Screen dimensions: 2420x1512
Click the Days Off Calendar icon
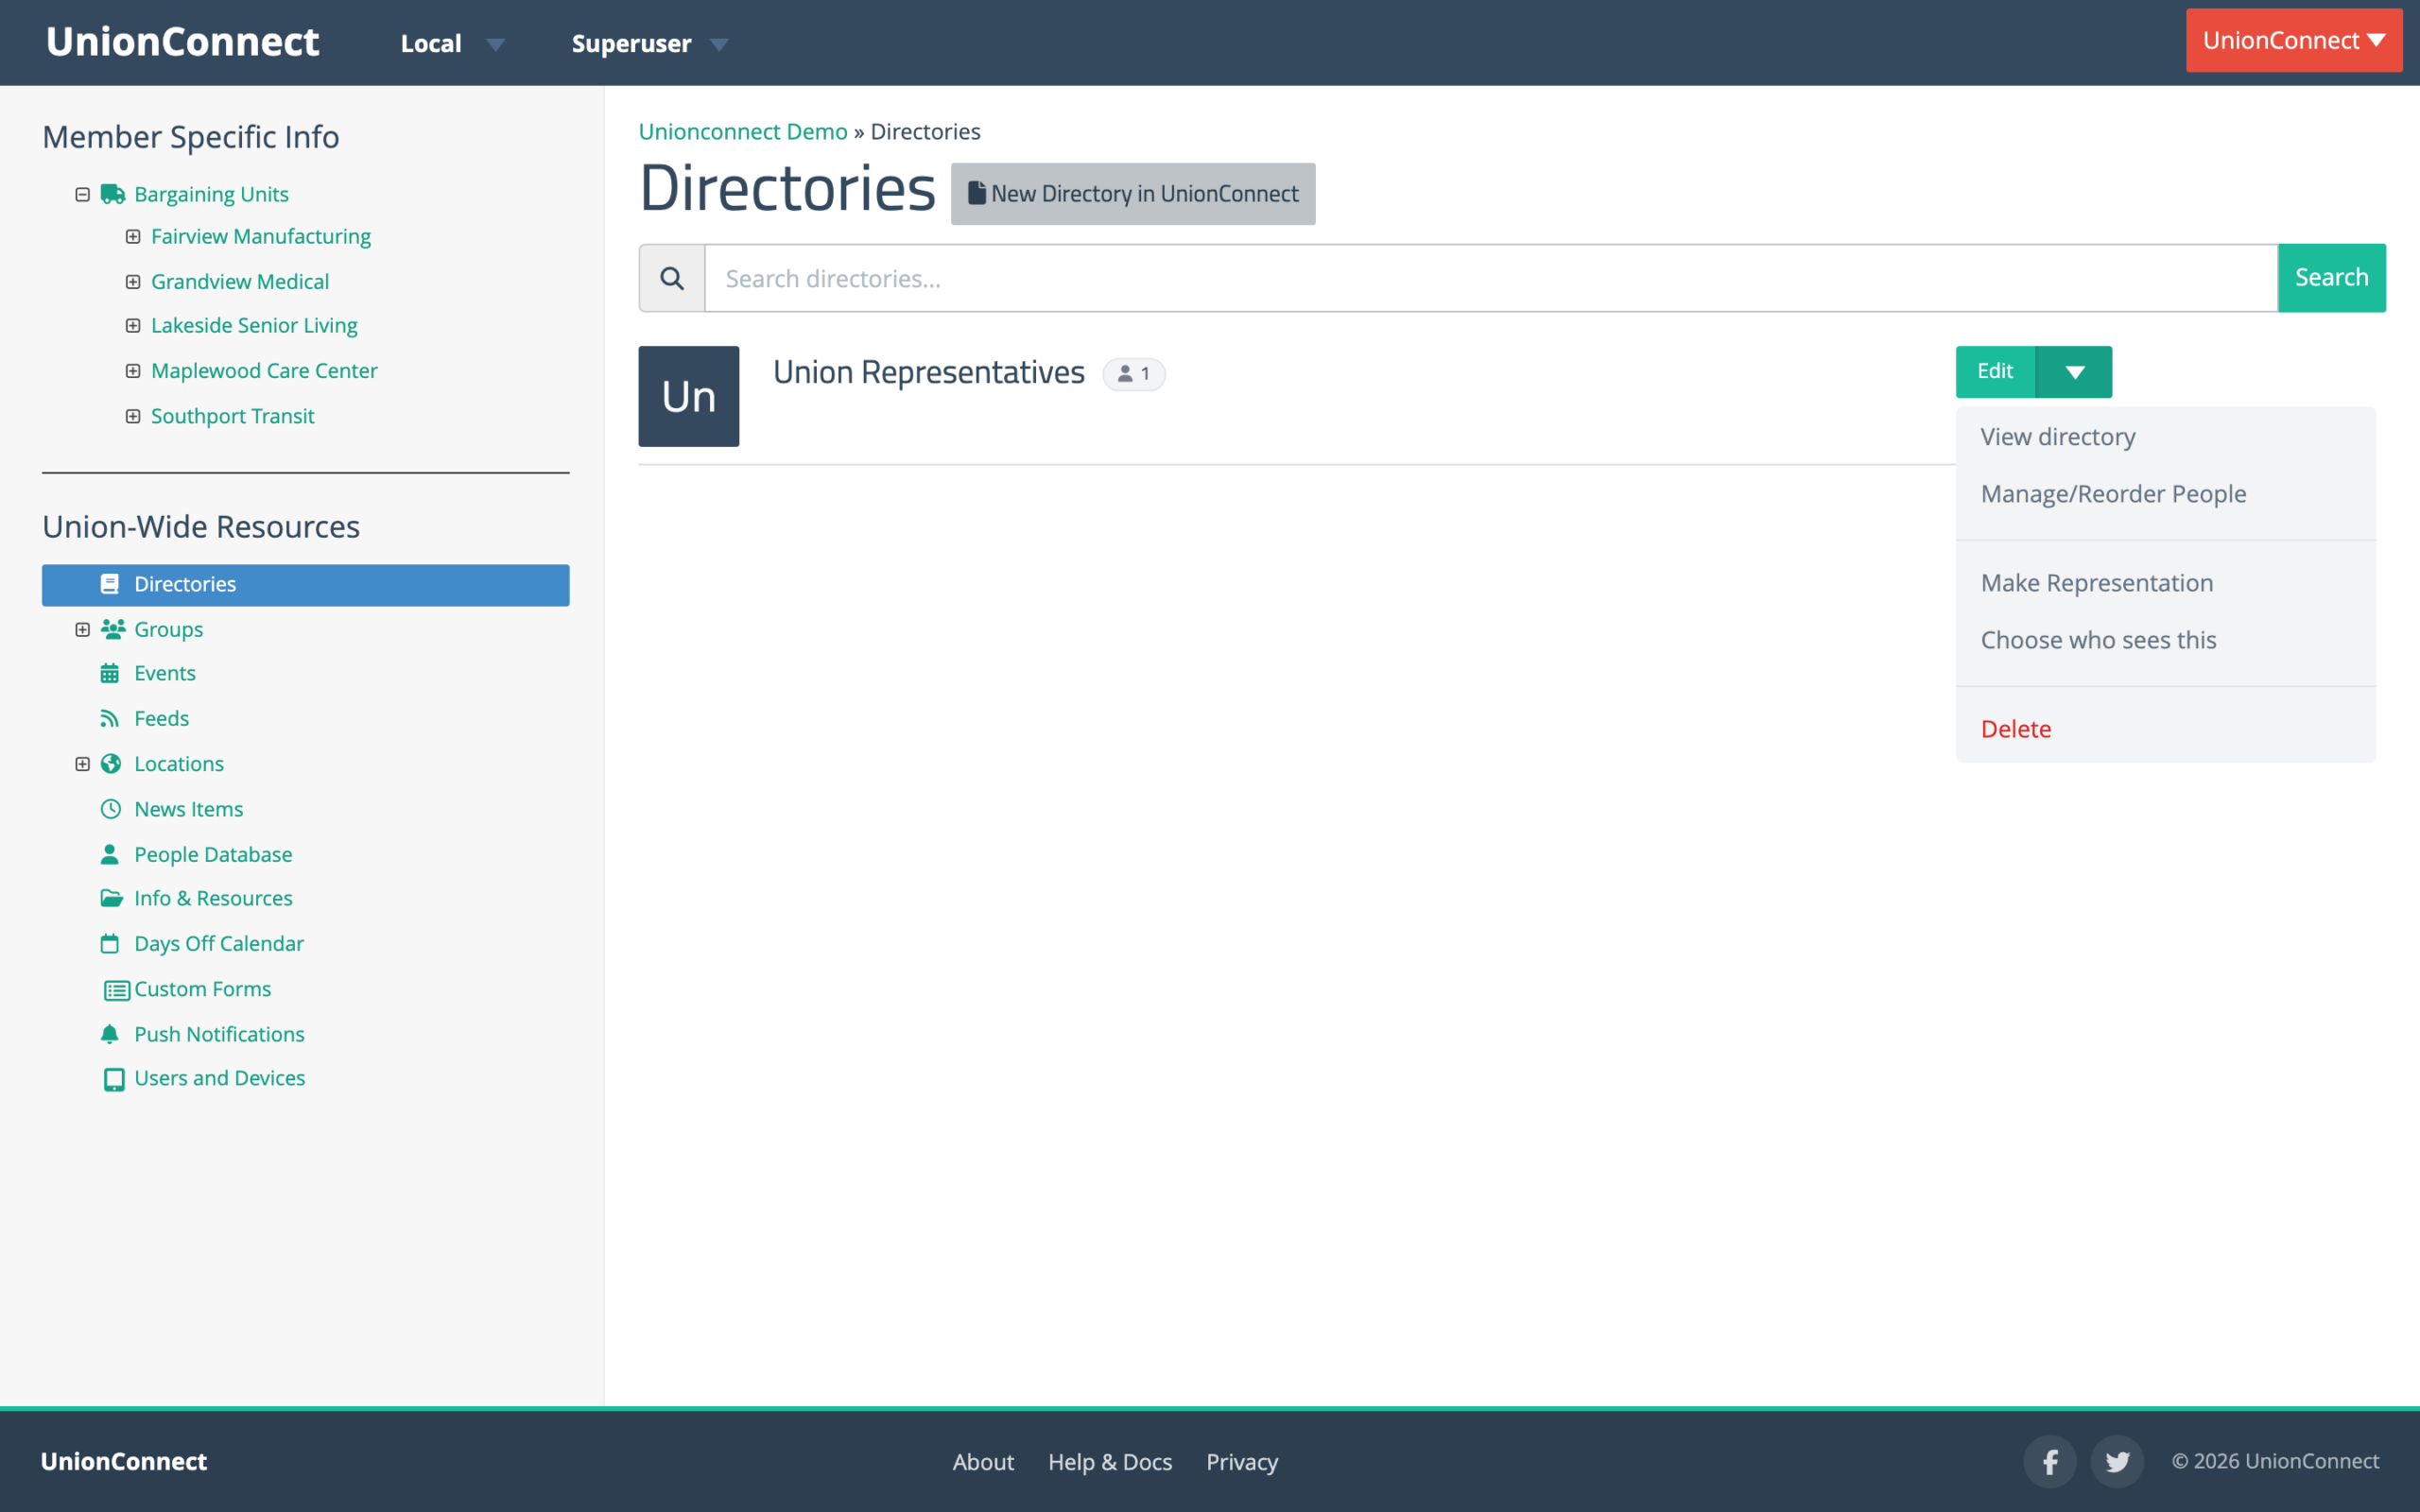pos(110,943)
